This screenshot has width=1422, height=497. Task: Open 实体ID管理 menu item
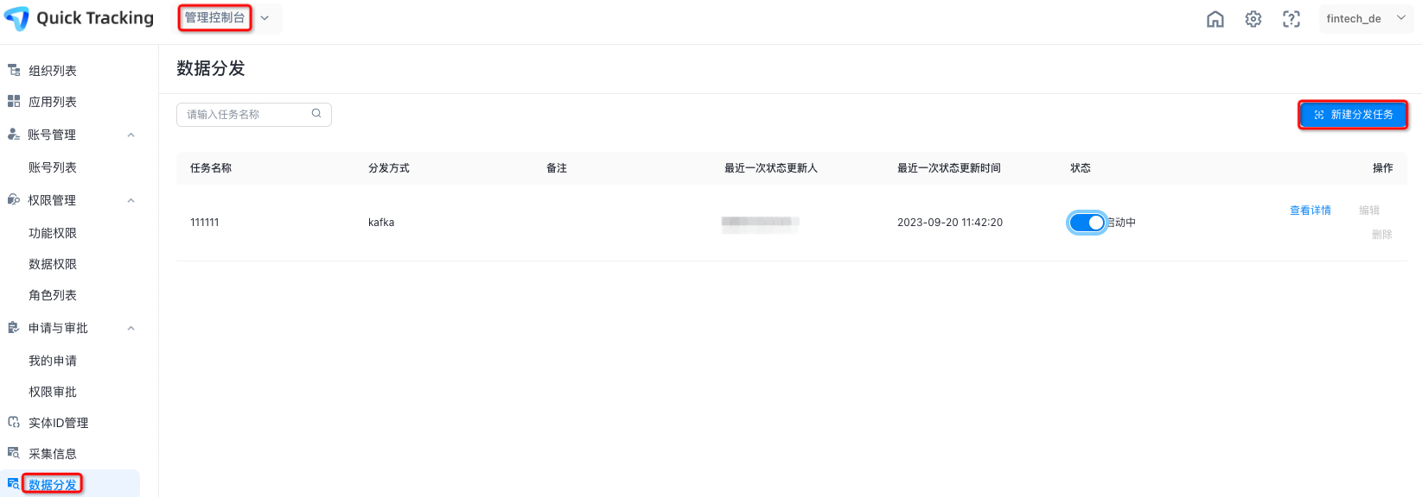point(59,423)
